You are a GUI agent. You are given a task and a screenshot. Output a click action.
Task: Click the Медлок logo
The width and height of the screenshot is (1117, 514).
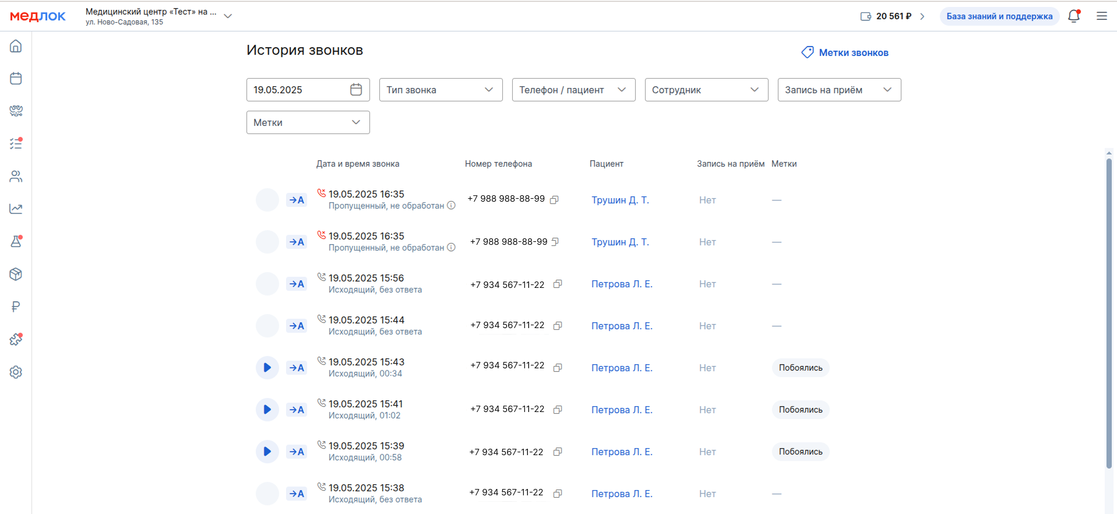point(38,16)
